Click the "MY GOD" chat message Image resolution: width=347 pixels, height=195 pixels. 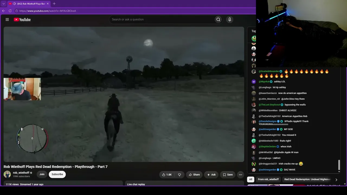288,129
